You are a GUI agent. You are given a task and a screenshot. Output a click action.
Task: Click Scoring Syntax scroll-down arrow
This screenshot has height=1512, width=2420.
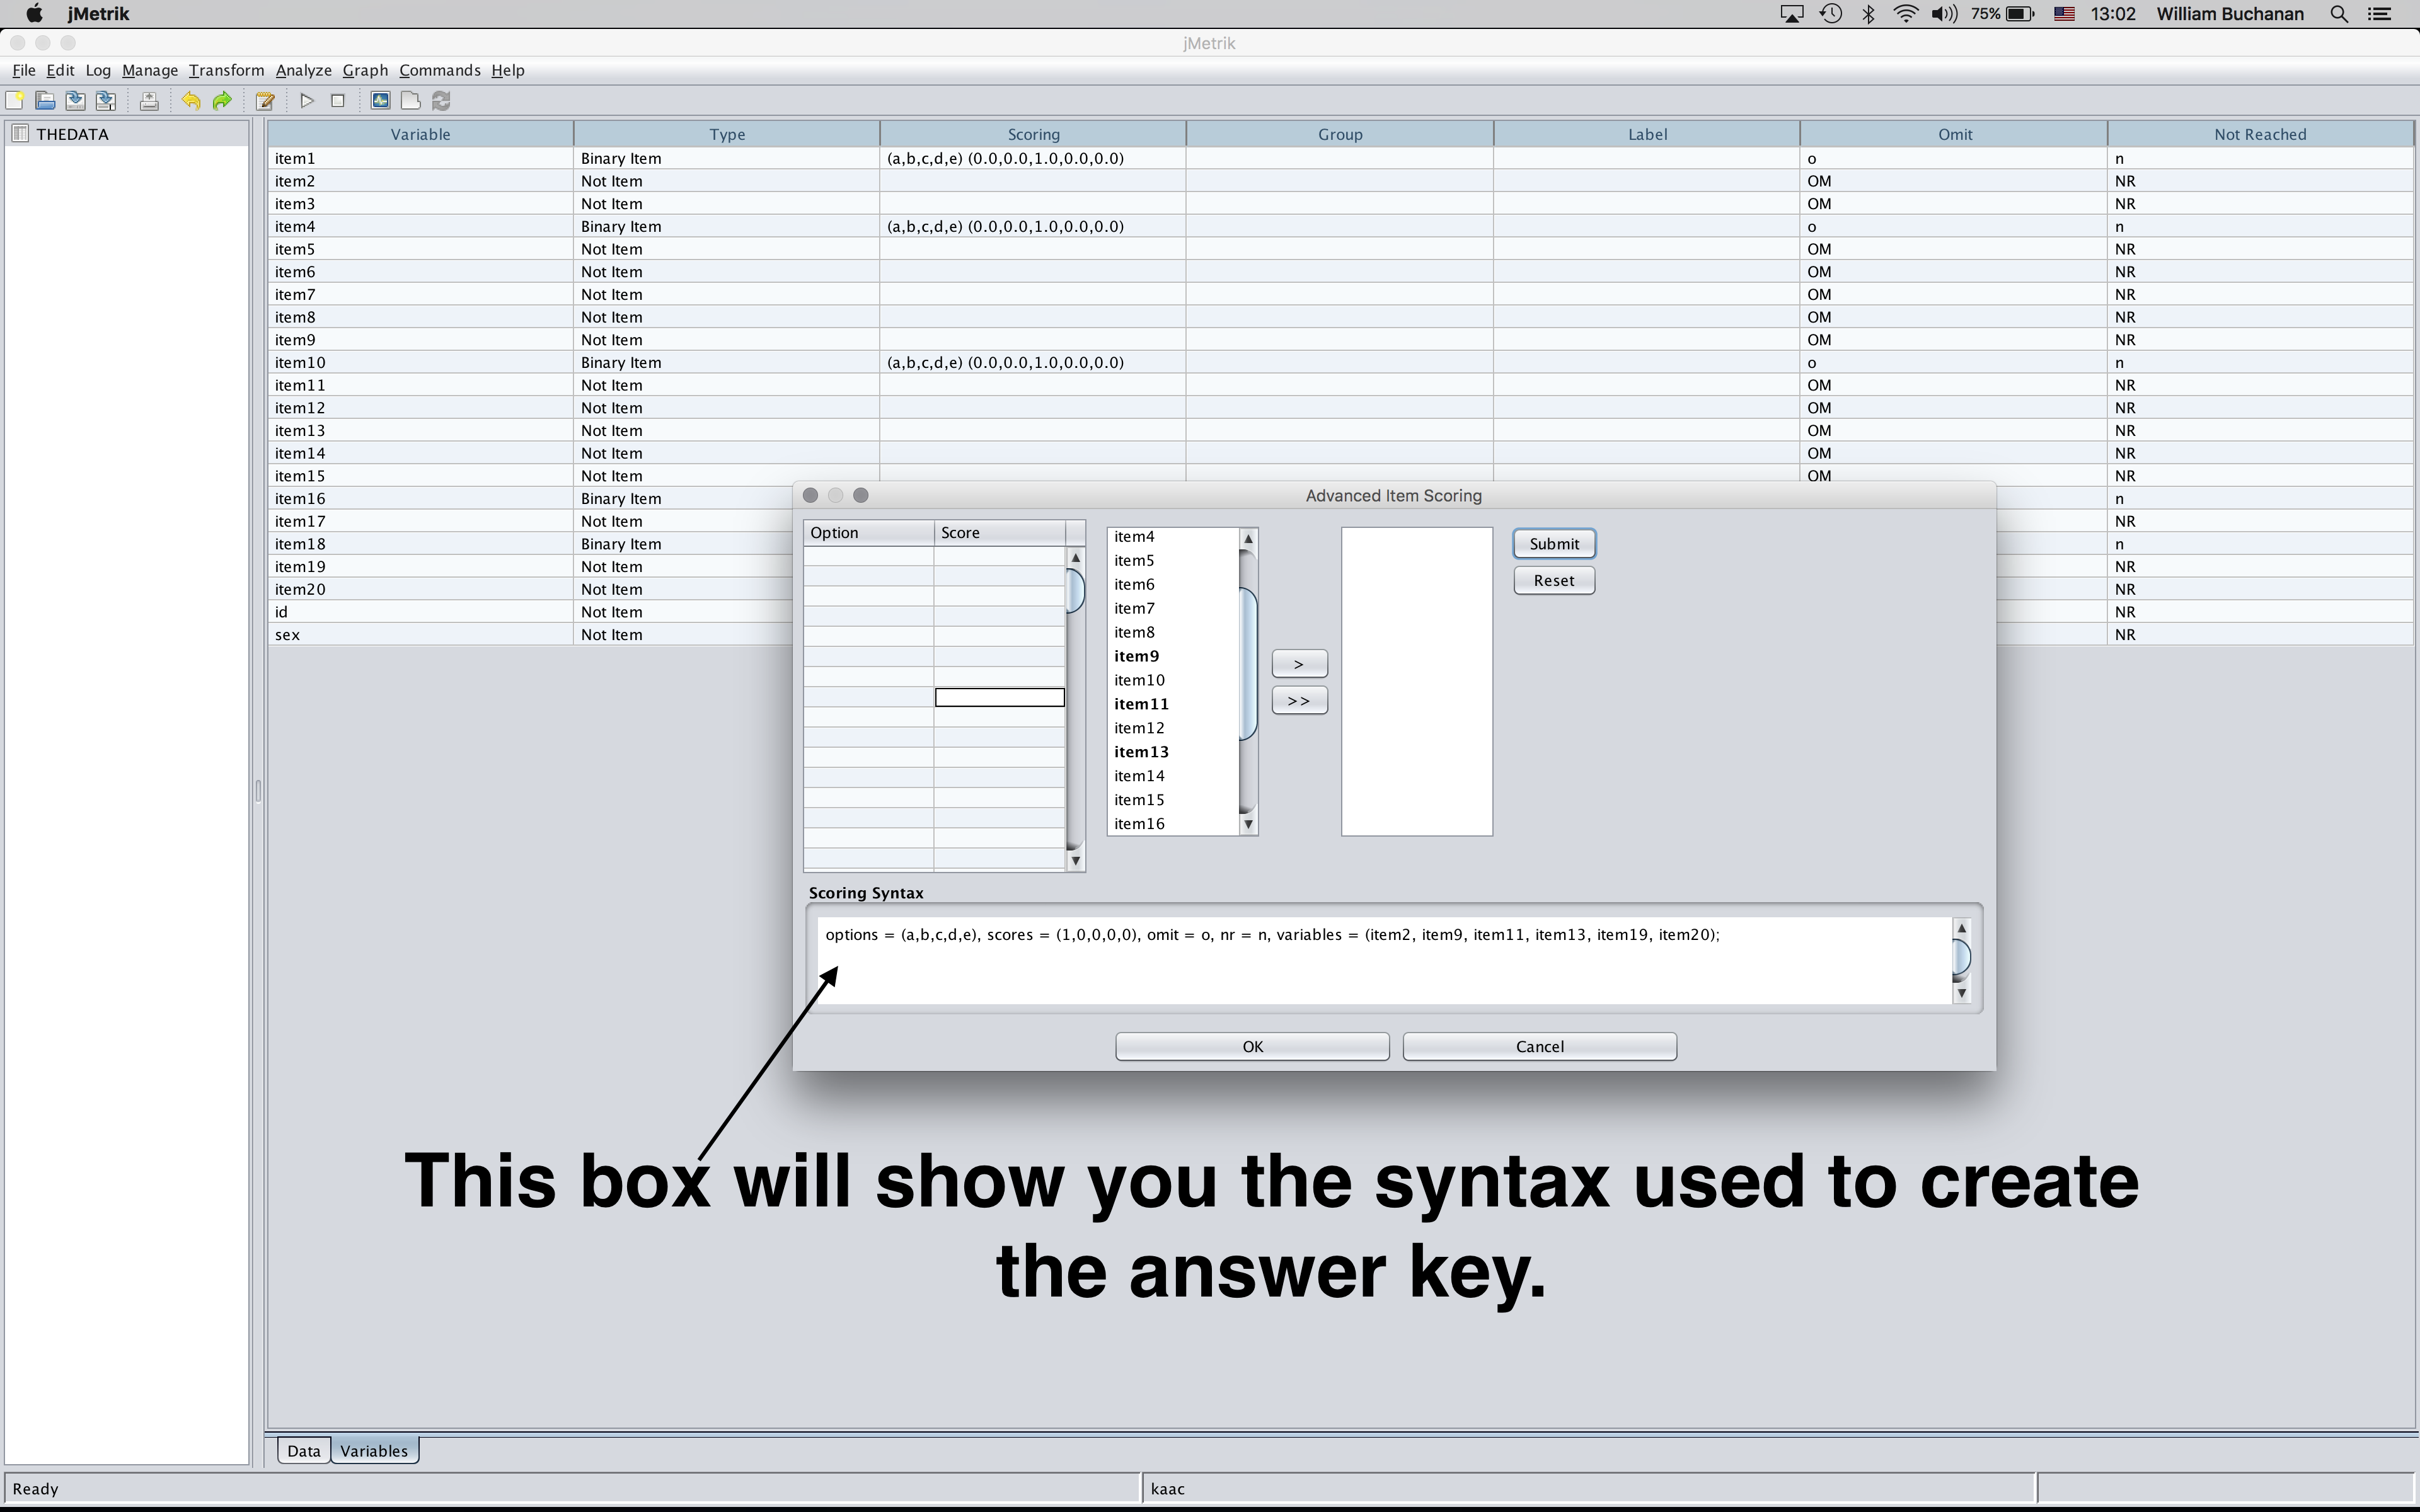coord(1962,993)
